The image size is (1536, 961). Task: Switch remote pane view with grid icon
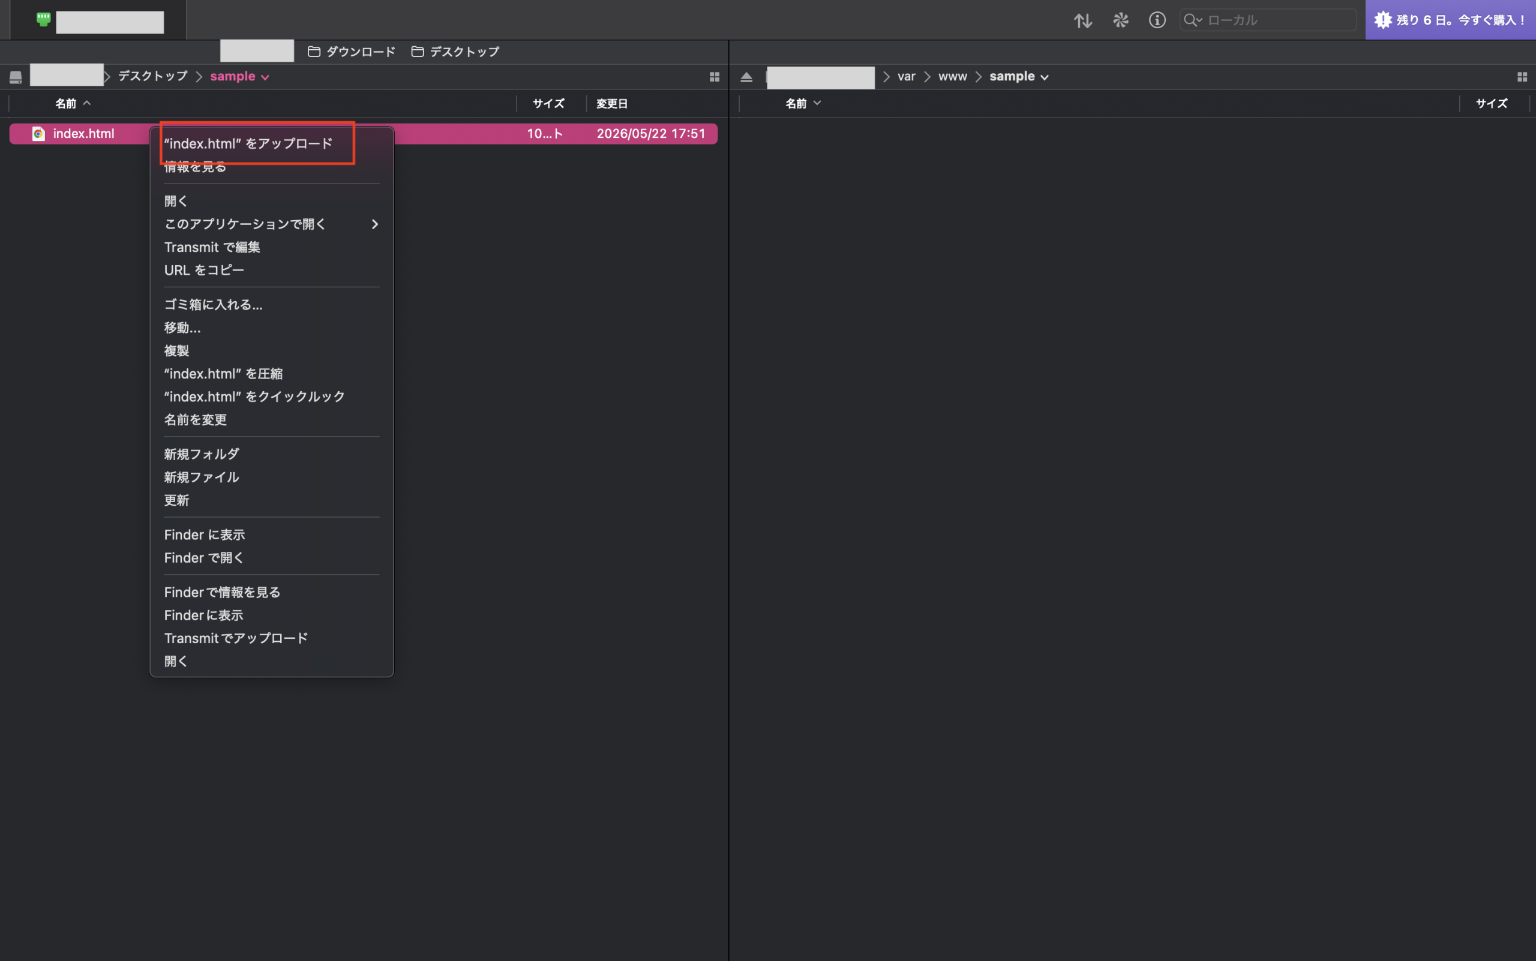tap(1522, 77)
